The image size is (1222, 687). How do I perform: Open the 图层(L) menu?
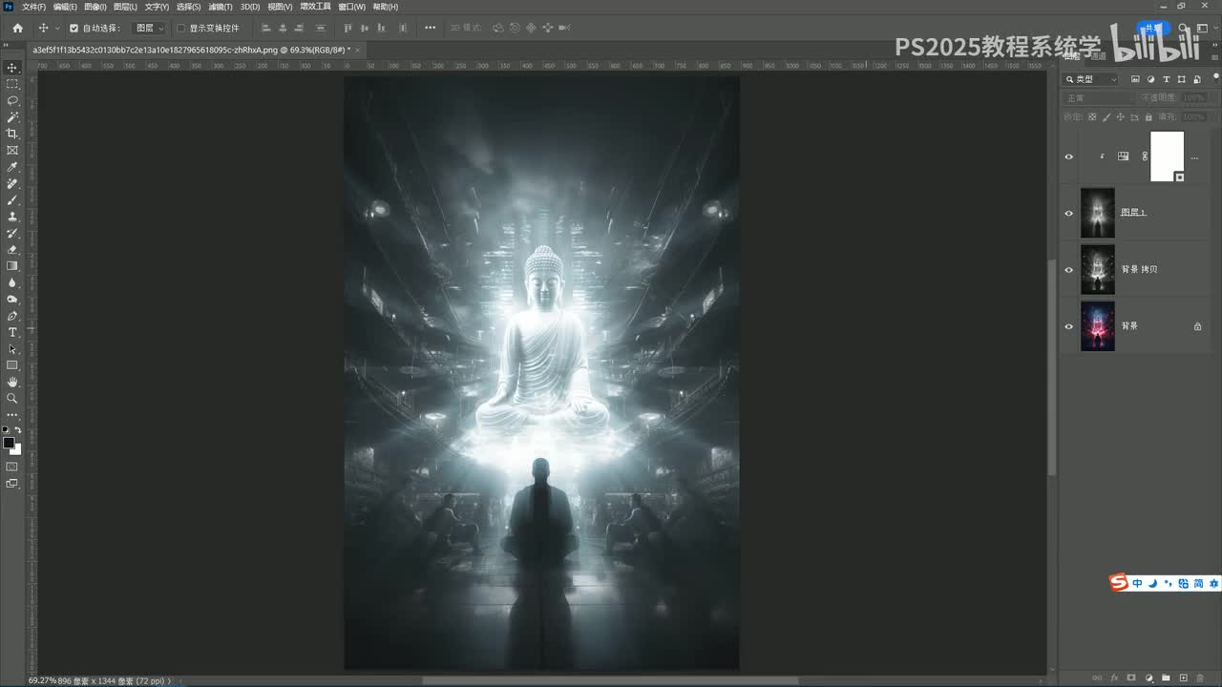(125, 7)
